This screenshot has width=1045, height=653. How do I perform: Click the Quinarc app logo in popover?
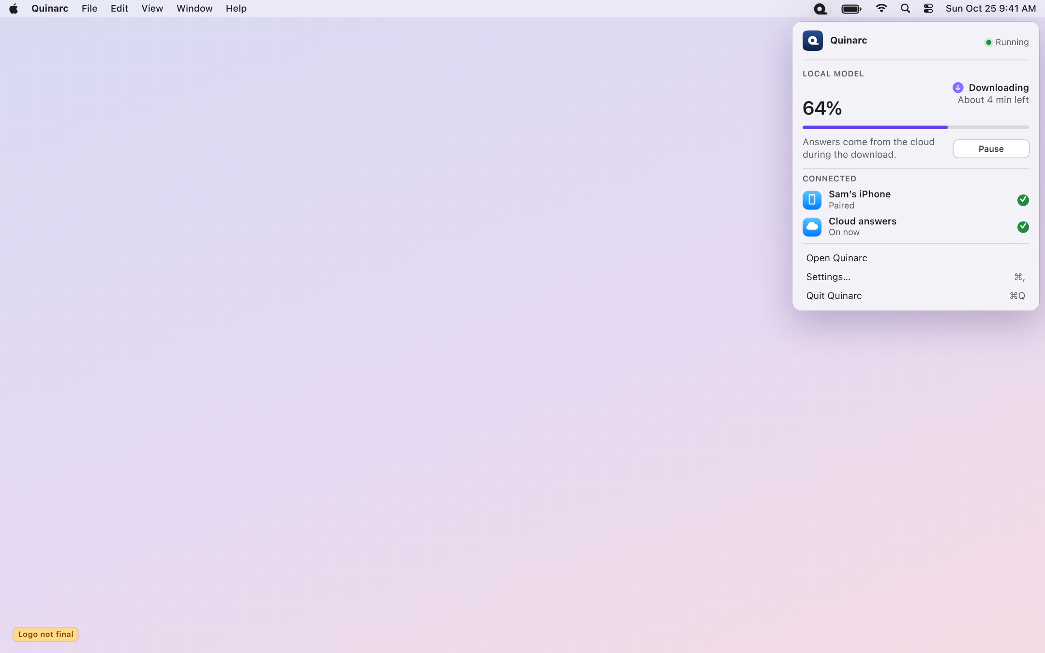[x=812, y=41]
